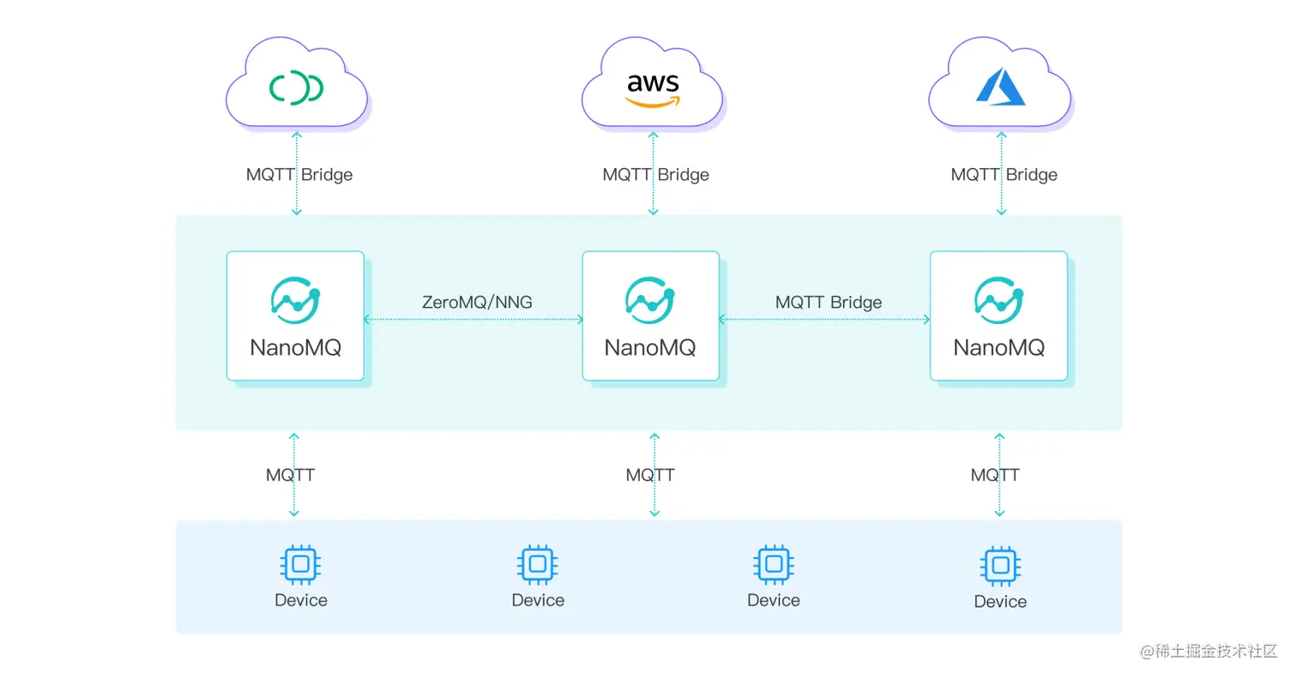Expand the center NanoMQ broker box
The image size is (1297, 679).
point(651,315)
